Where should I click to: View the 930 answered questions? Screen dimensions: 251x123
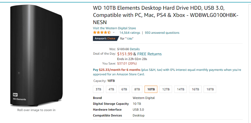tap(162, 33)
